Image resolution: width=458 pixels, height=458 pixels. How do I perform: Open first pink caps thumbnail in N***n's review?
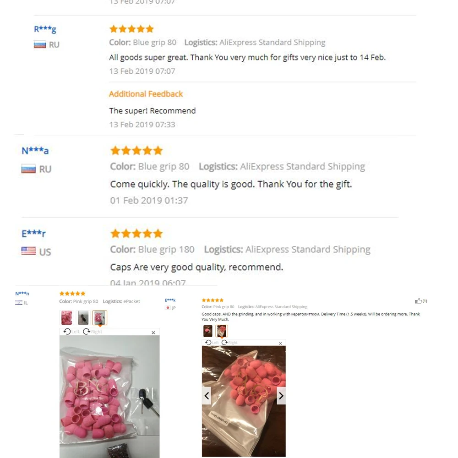click(x=66, y=317)
